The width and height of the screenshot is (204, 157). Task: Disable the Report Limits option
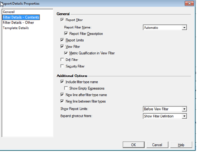[62, 40]
